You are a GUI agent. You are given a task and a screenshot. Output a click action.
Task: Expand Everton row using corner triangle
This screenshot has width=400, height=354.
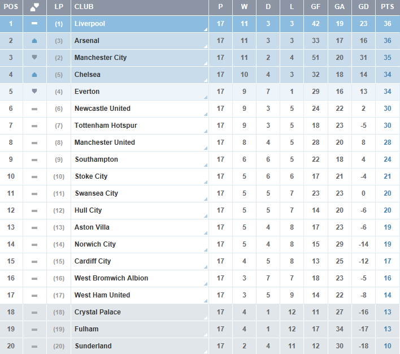point(205,97)
